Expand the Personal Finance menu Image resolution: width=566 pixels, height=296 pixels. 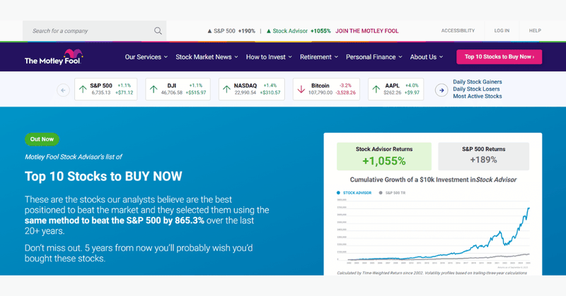(374, 57)
